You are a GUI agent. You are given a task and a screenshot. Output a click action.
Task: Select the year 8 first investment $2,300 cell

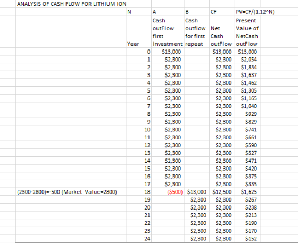tap(168, 114)
